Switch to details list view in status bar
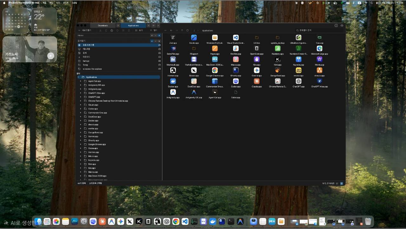Image resolution: width=406 pixels, height=229 pixels. coord(337,183)
